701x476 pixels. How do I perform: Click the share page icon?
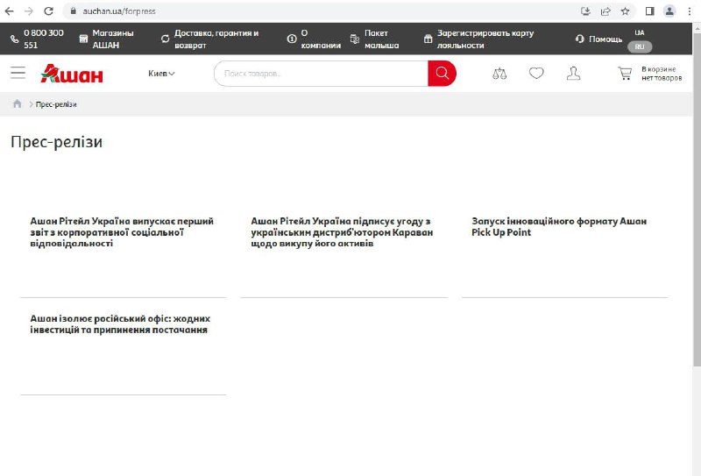click(605, 11)
